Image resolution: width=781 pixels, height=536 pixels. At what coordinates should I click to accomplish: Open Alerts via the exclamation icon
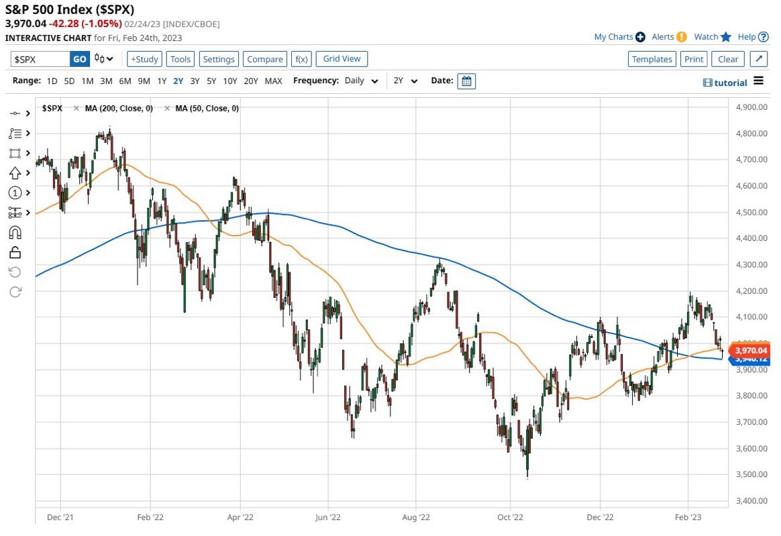coord(682,37)
